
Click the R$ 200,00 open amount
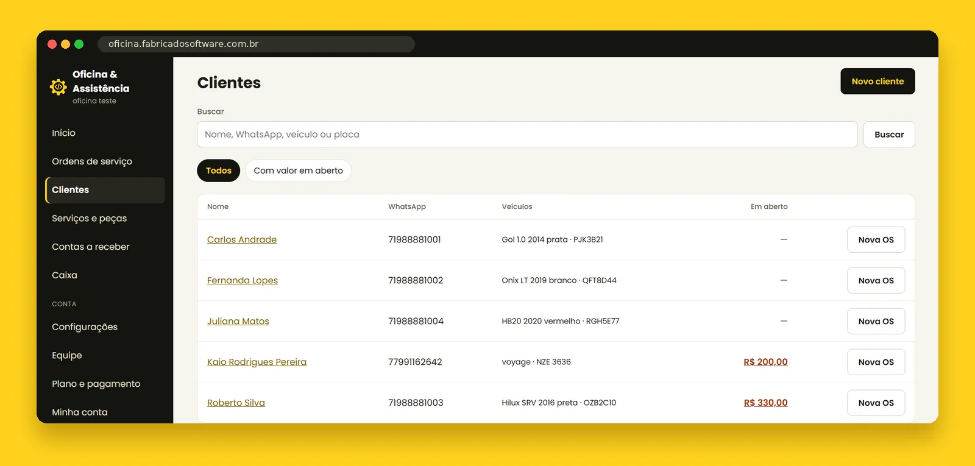tap(765, 362)
